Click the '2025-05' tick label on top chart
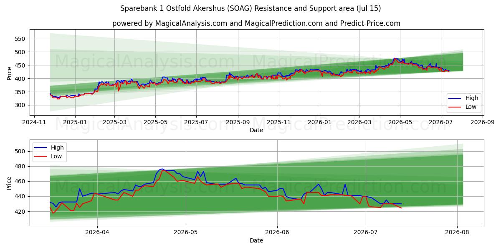Screen dimensions: 501x250 [156, 122]
